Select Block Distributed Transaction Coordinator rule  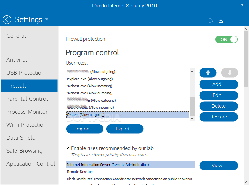[131, 179]
